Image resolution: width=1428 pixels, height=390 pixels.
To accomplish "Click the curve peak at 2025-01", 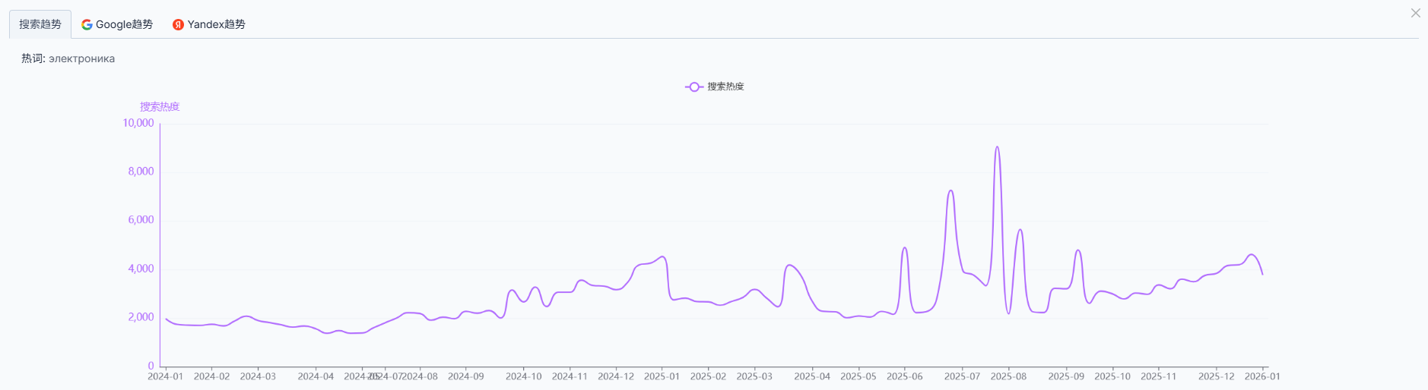I will 663,257.
